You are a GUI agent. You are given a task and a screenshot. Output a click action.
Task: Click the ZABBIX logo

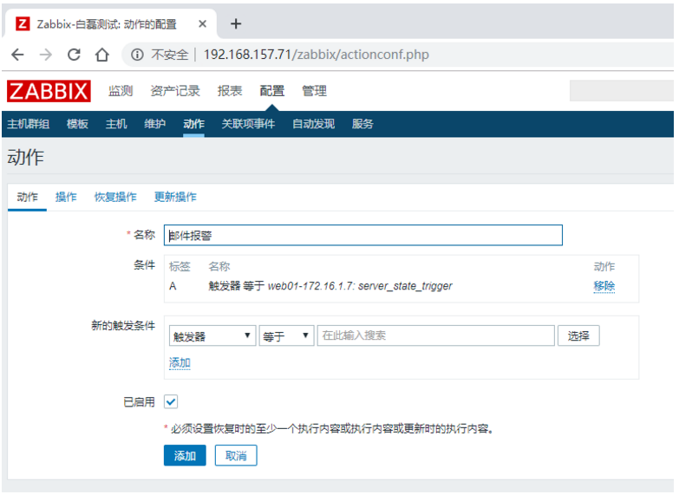click(x=49, y=91)
